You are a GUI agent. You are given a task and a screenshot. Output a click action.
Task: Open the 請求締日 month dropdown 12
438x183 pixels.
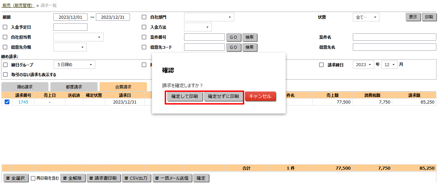(x=389, y=65)
